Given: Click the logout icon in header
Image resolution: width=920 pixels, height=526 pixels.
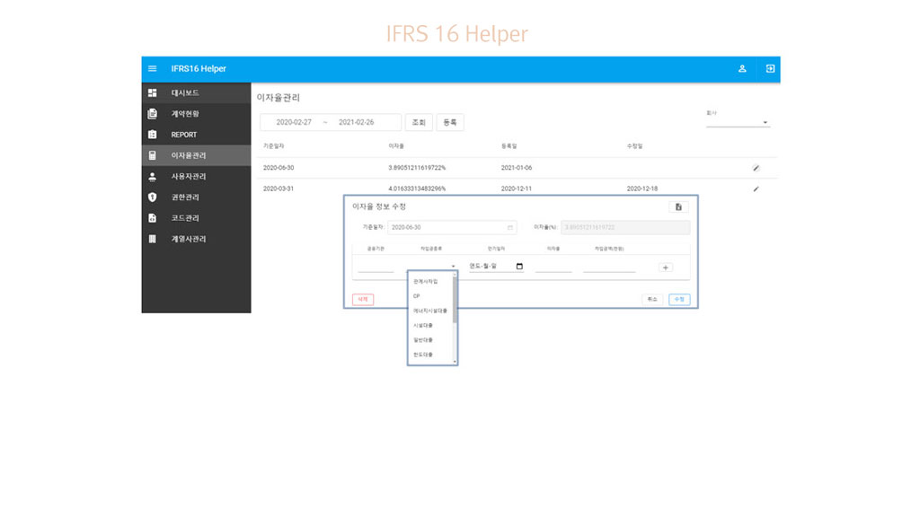Looking at the screenshot, I should tap(770, 69).
